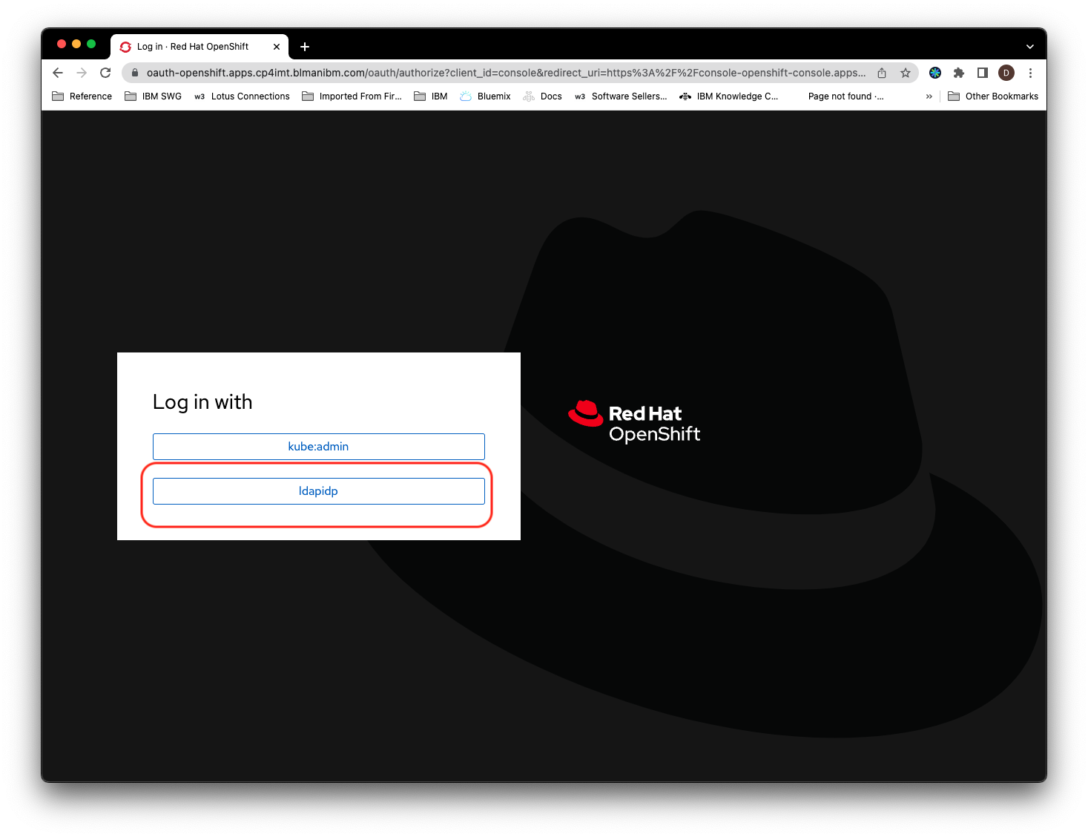
Task: Open the Software Sellers... bookmark
Action: (621, 96)
